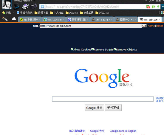Open the 关注cms bookmark folder
Screen dimensions: 164x135
click(72, 13)
